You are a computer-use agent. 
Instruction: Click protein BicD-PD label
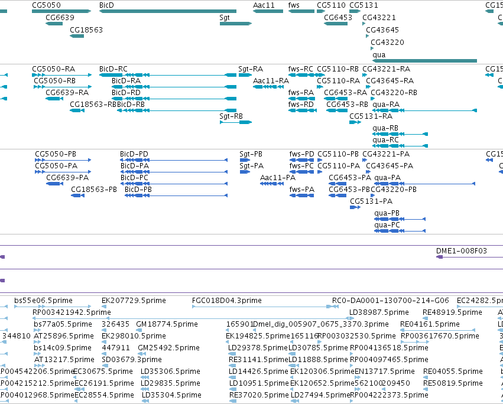[x=134, y=154]
